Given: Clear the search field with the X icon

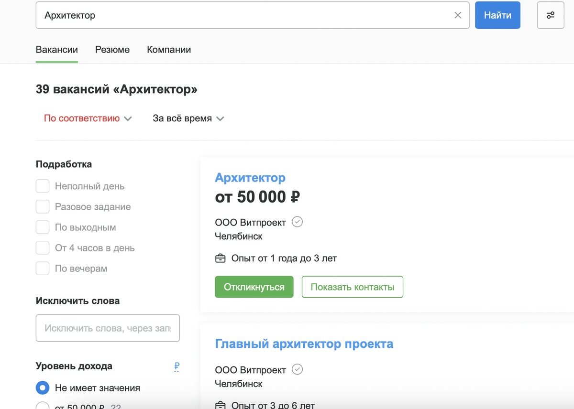Looking at the screenshot, I should pyautogui.click(x=458, y=15).
